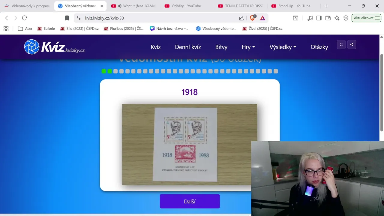Image resolution: width=384 pixels, height=216 pixels.
Task: Reload the kviz.kvizky.cz page
Action: pos(25,18)
